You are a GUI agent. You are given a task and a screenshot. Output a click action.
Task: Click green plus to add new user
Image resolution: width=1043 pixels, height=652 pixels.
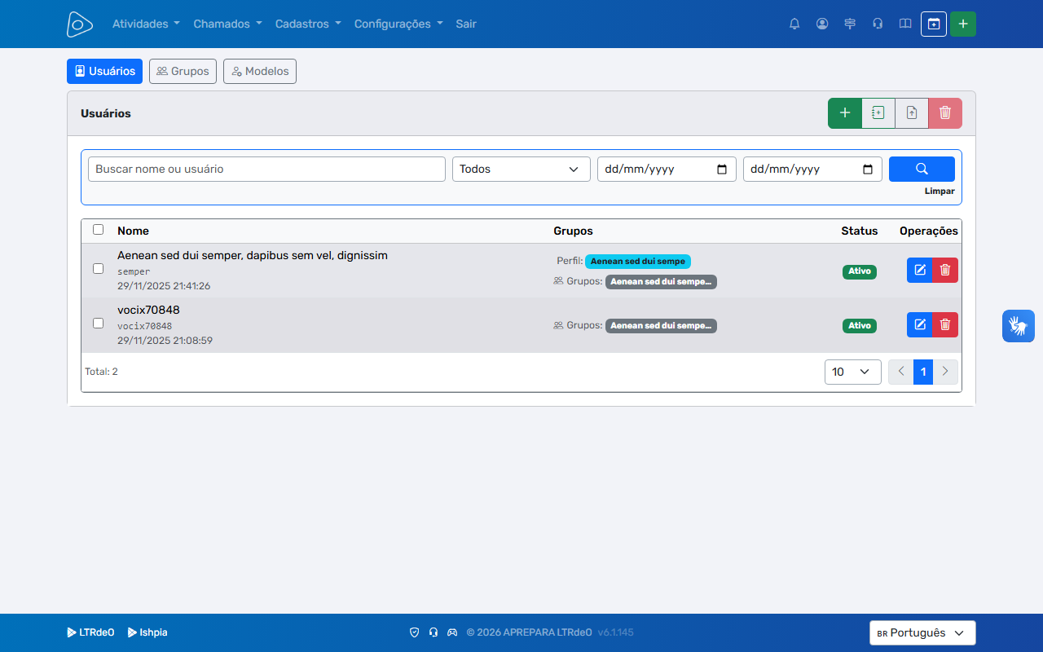pos(845,113)
